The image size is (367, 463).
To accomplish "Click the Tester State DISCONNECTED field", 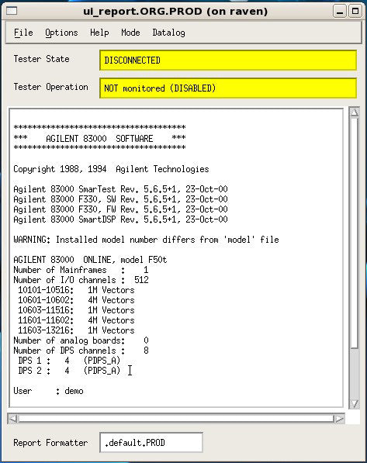I will click(228, 60).
